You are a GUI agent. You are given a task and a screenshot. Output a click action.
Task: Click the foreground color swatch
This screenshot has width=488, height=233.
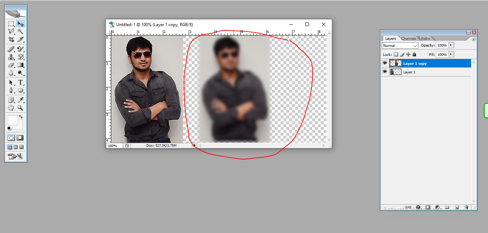pyautogui.click(x=13, y=120)
